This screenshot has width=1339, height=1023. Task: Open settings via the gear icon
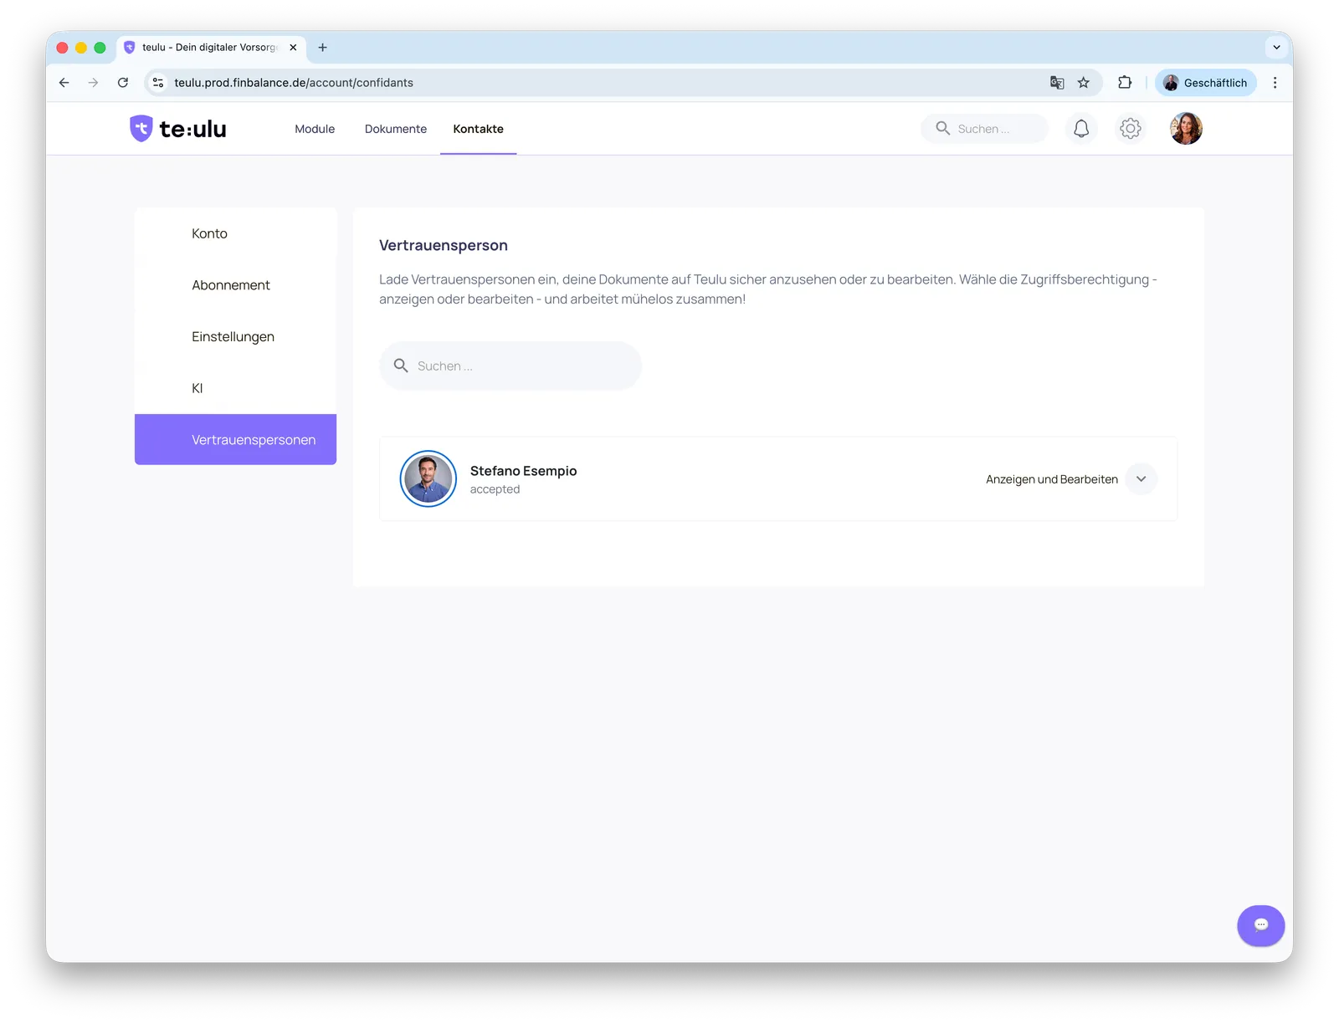pyautogui.click(x=1131, y=129)
